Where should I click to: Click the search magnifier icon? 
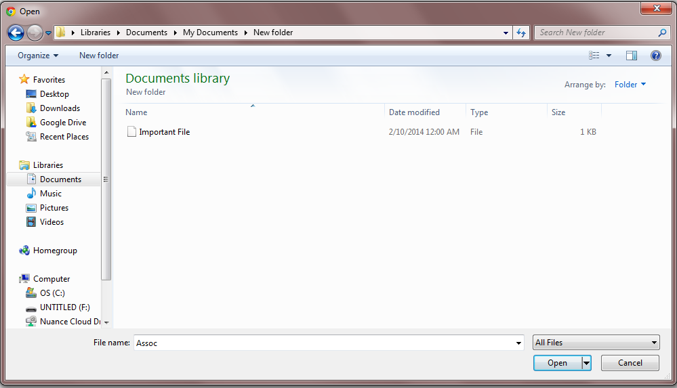coord(662,33)
